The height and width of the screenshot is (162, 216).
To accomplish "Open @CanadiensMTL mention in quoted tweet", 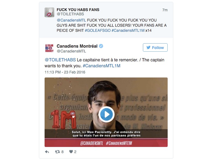I will pyautogui.click(x=71, y=20).
